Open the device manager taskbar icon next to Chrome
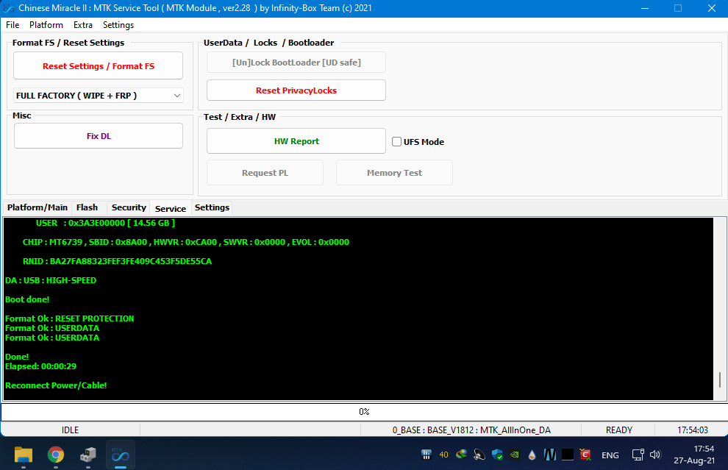Image resolution: width=728 pixels, height=470 pixels. click(88, 455)
